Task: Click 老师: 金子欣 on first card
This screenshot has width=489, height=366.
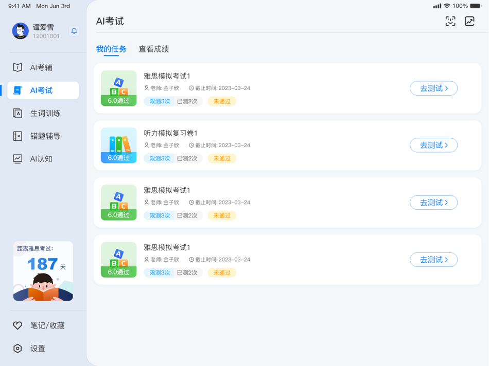Action: (x=162, y=88)
